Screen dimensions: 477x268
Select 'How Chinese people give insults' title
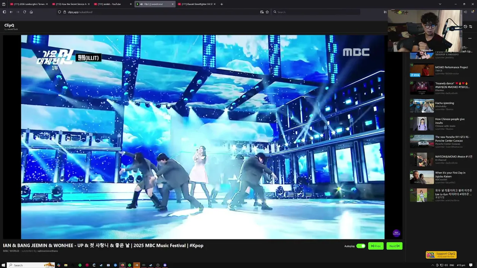coord(450,121)
